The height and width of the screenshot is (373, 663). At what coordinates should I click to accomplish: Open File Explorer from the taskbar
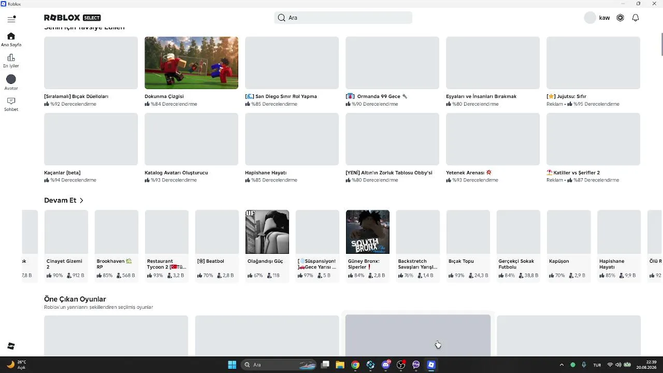(340, 365)
